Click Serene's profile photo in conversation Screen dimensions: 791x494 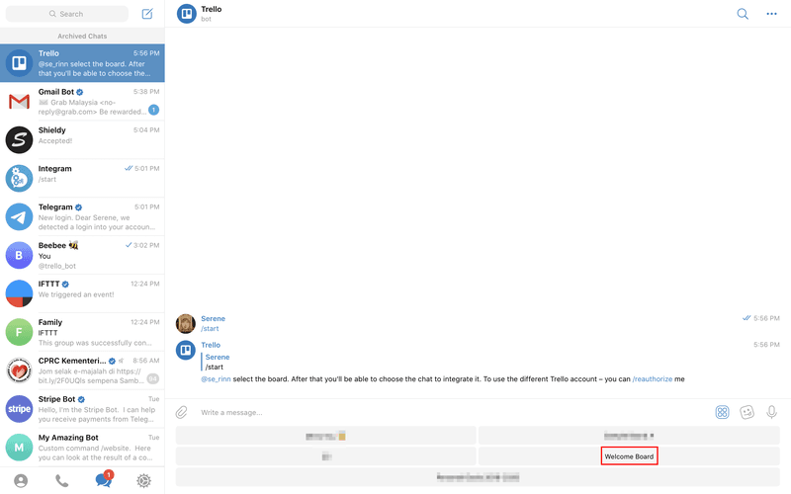[x=186, y=324]
